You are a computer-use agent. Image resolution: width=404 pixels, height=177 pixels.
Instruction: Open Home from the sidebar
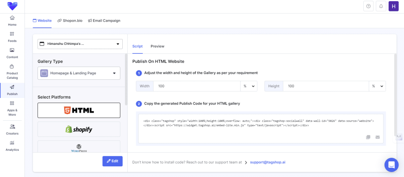tap(12, 20)
